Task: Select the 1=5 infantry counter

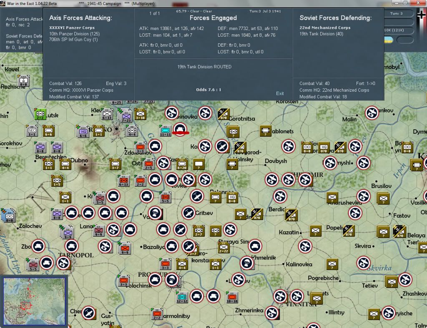Action: pos(57,181)
